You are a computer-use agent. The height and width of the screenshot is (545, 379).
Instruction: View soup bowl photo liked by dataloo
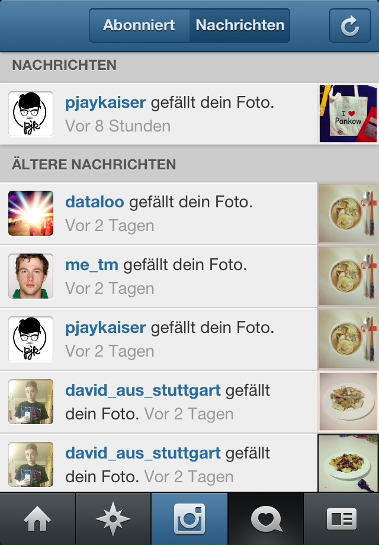(348, 213)
